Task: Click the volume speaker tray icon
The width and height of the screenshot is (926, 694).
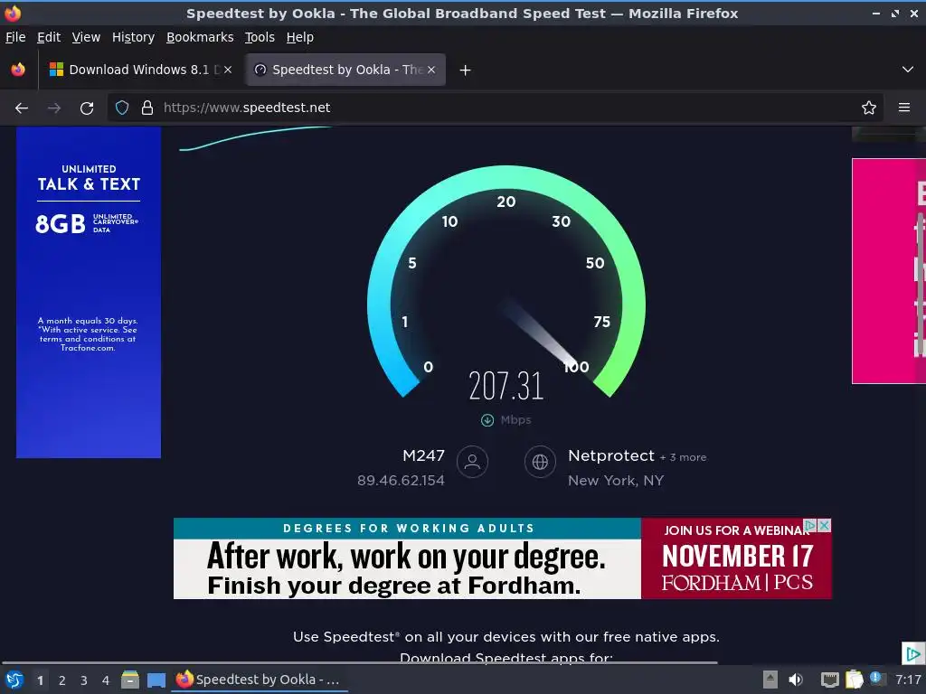Action: [796, 680]
